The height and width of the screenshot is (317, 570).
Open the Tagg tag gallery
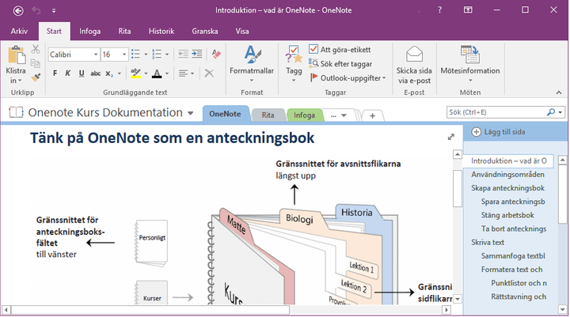click(294, 64)
